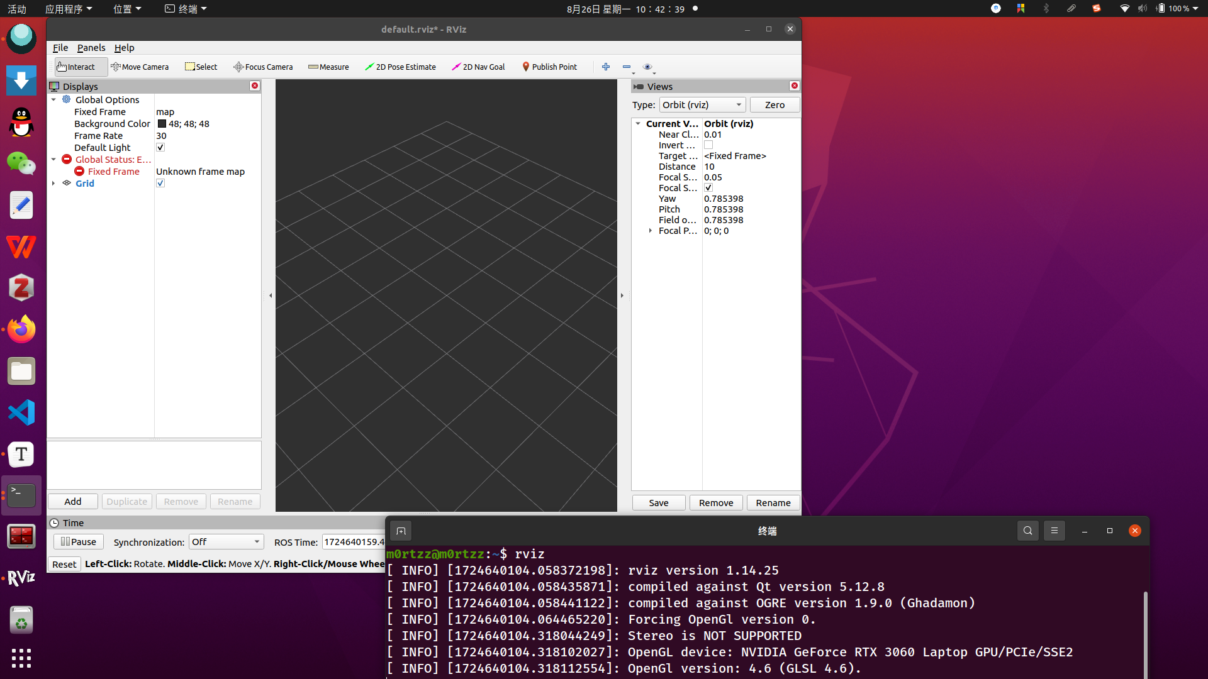Open the File menu

[60, 48]
